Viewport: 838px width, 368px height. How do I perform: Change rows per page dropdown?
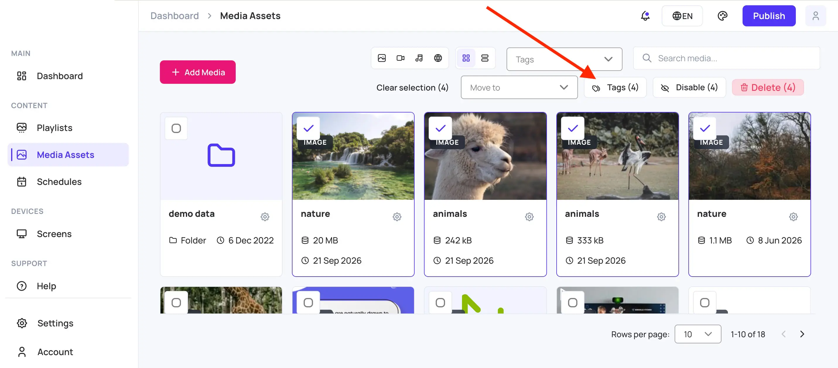[698, 334]
